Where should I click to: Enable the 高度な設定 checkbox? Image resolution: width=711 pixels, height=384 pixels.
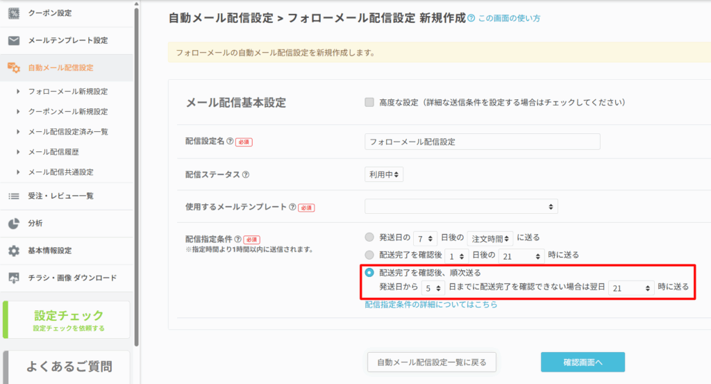(x=369, y=102)
